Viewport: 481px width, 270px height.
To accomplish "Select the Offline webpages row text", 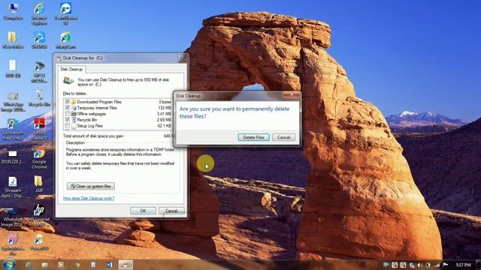I will (x=92, y=114).
